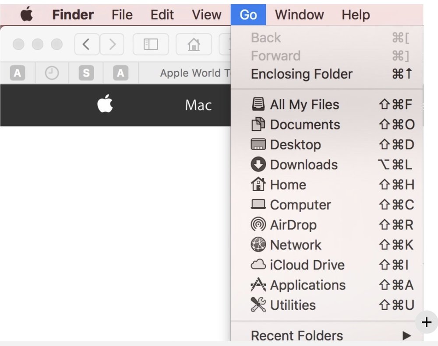438x346 pixels.
Task: Open the Edit menu
Action: point(162,14)
